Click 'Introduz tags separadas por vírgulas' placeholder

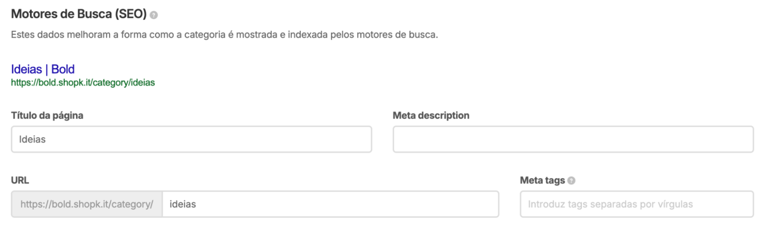[610, 204]
